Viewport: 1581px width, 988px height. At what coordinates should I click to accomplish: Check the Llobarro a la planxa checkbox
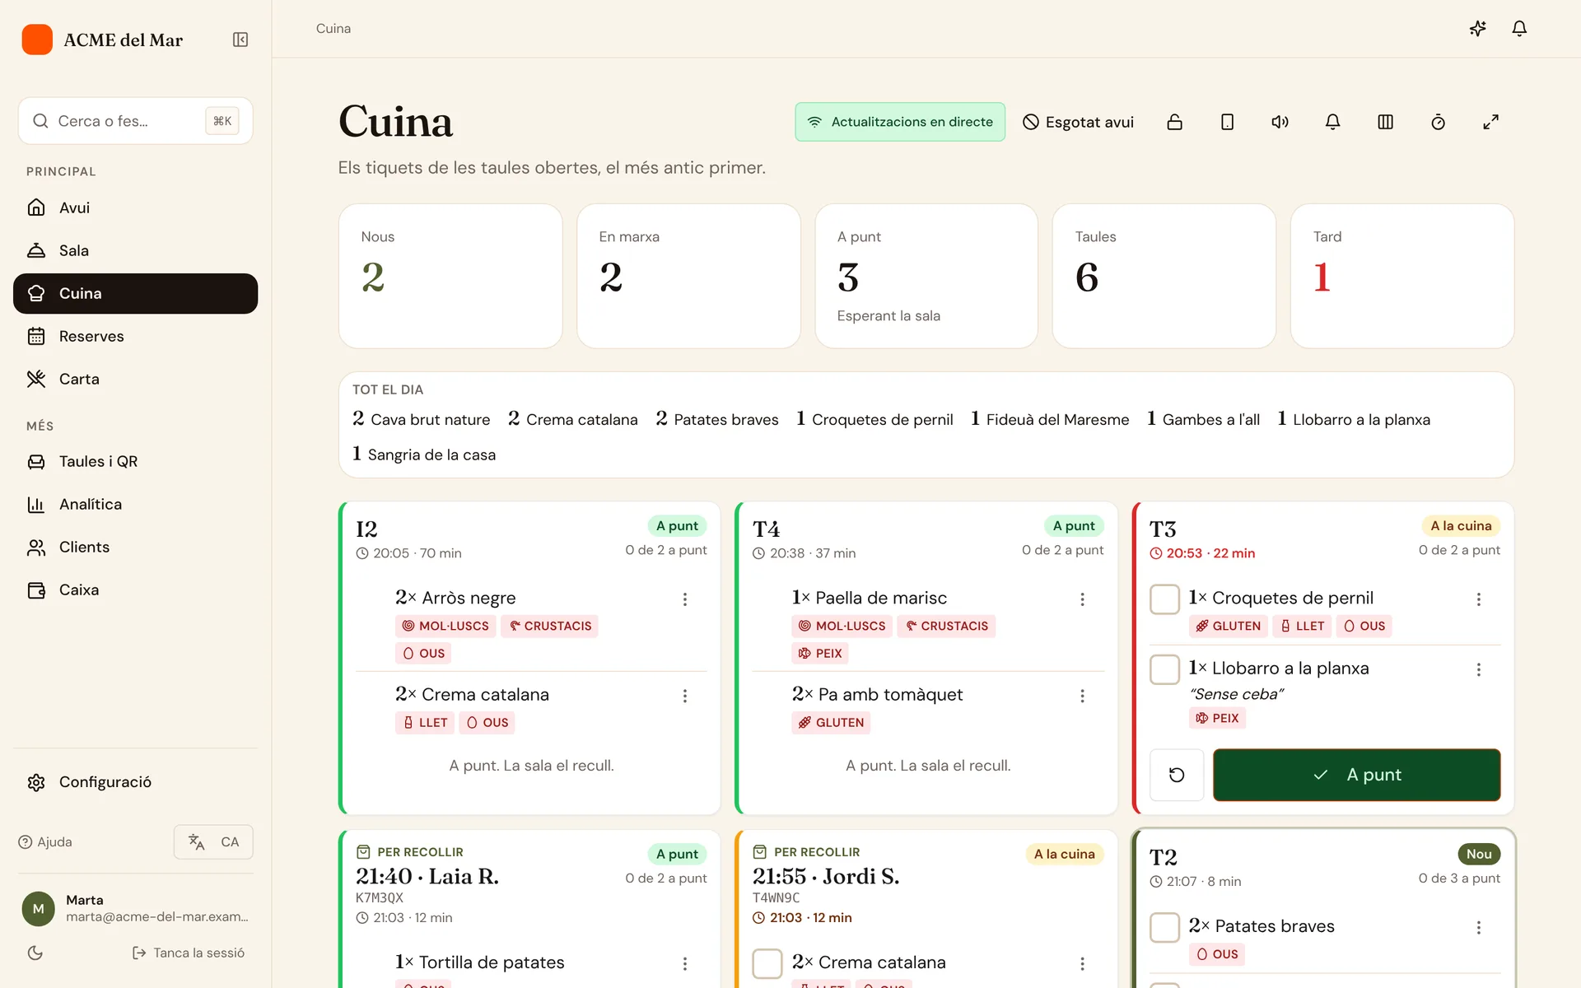pyautogui.click(x=1164, y=669)
